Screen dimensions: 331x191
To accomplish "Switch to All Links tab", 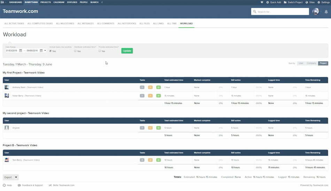I will click(x=158, y=23).
